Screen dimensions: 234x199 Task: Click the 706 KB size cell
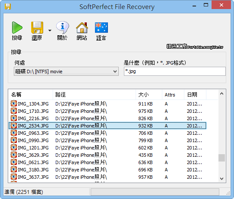pos(145,133)
